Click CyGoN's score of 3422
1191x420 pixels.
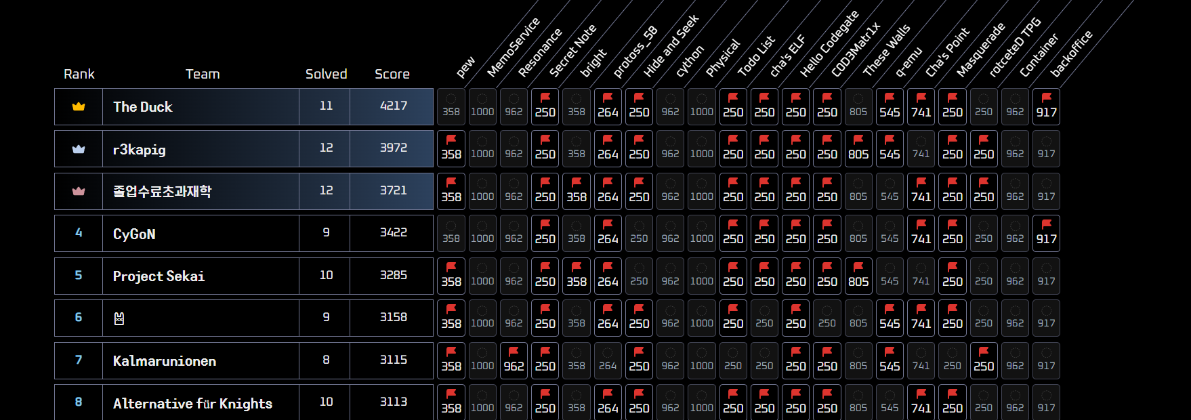pyautogui.click(x=393, y=232)
